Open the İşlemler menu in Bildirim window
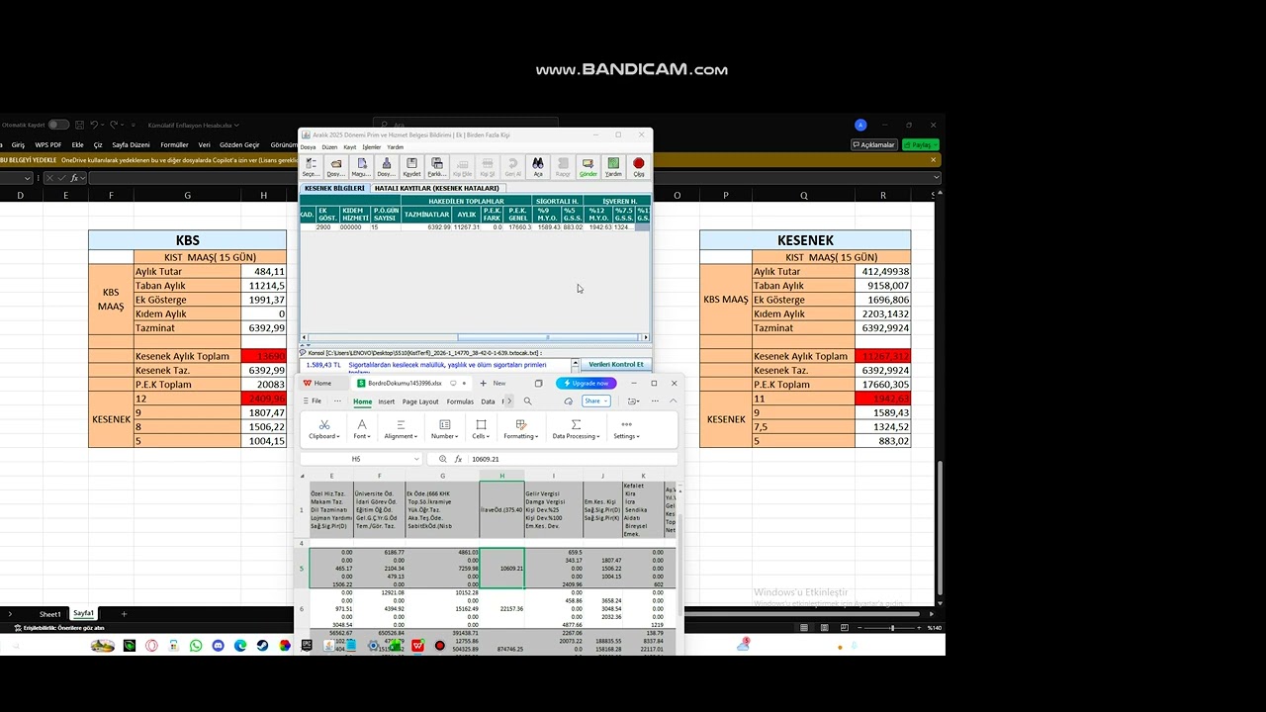Image resolution: width=1266 pixels, height=712 pixels. click(x=372, y=147)
